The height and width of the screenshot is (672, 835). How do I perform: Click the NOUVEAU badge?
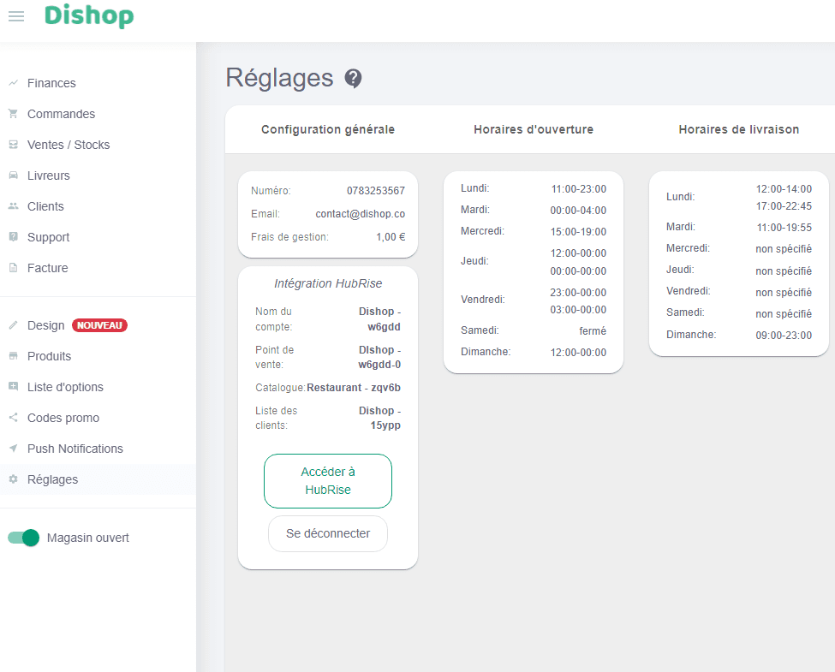click(x=99, y=325)
